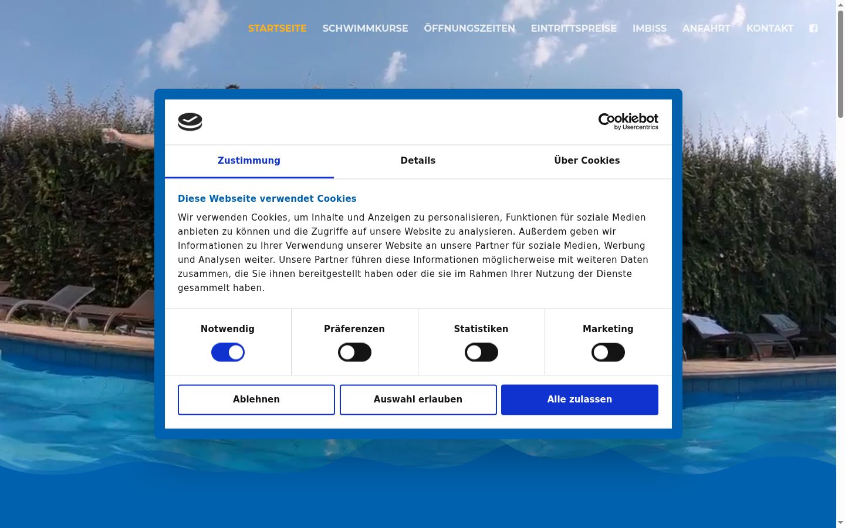This screenshot has width=845, height=528.
Task: Click the heading 'Diese Webseite verwendet Cookies'
Action: (x=267, y=199)
